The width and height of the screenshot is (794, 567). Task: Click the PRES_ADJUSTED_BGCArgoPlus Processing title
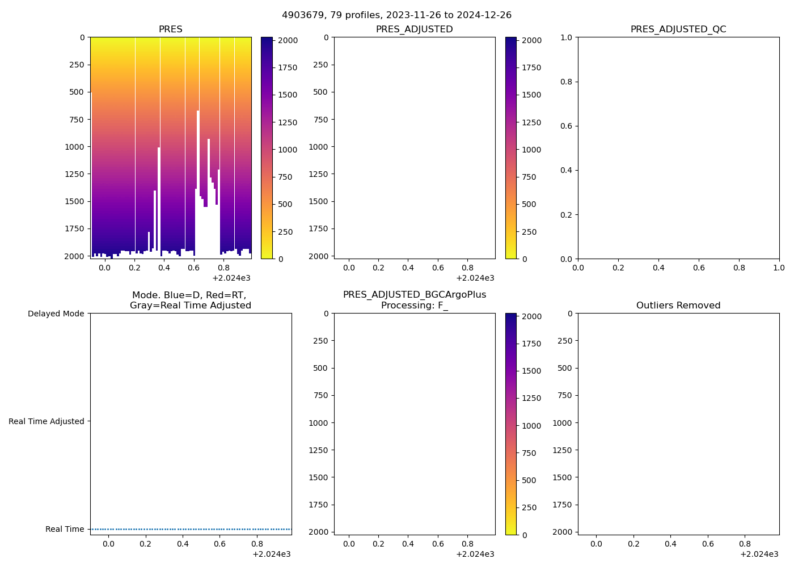tap(414, 300)
